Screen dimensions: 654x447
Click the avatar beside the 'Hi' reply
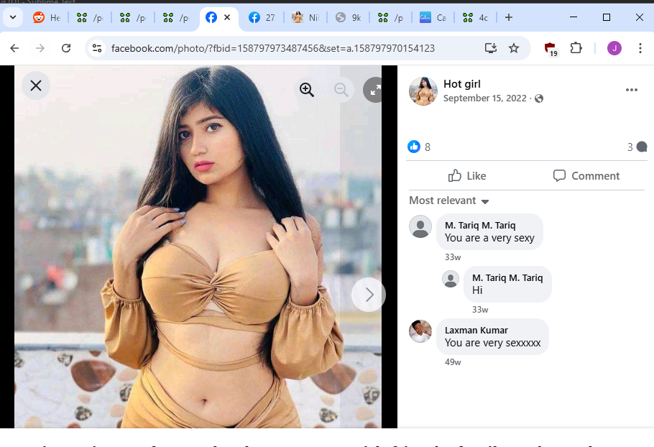[x=451, y=280]
